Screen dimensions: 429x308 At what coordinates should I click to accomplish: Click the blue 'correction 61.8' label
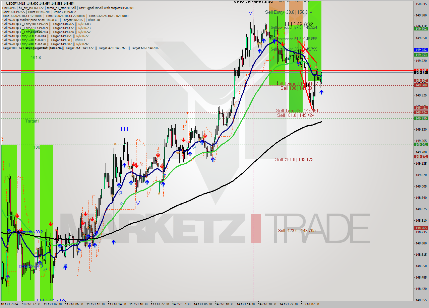[x=31, y=266]
